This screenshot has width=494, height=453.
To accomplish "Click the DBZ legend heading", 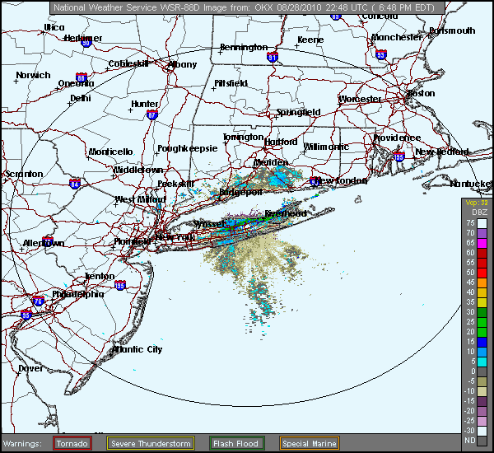I will click(479, 212).
